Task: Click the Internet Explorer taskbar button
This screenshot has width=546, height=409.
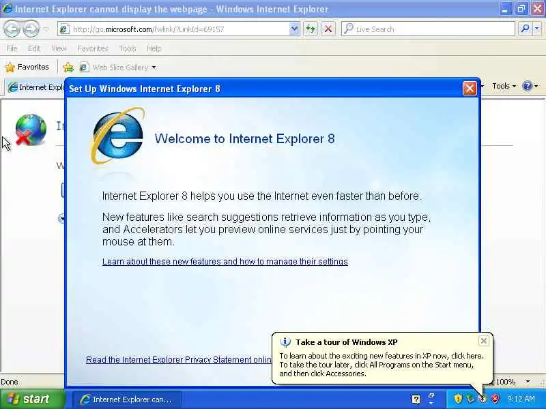Action: pos(127,399)
